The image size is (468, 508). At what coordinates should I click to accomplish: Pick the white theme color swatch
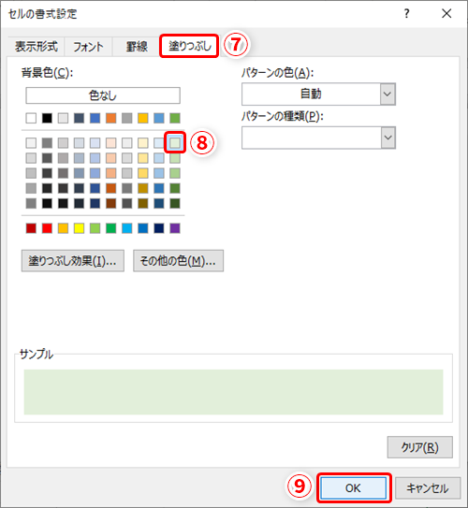(31, 118)
